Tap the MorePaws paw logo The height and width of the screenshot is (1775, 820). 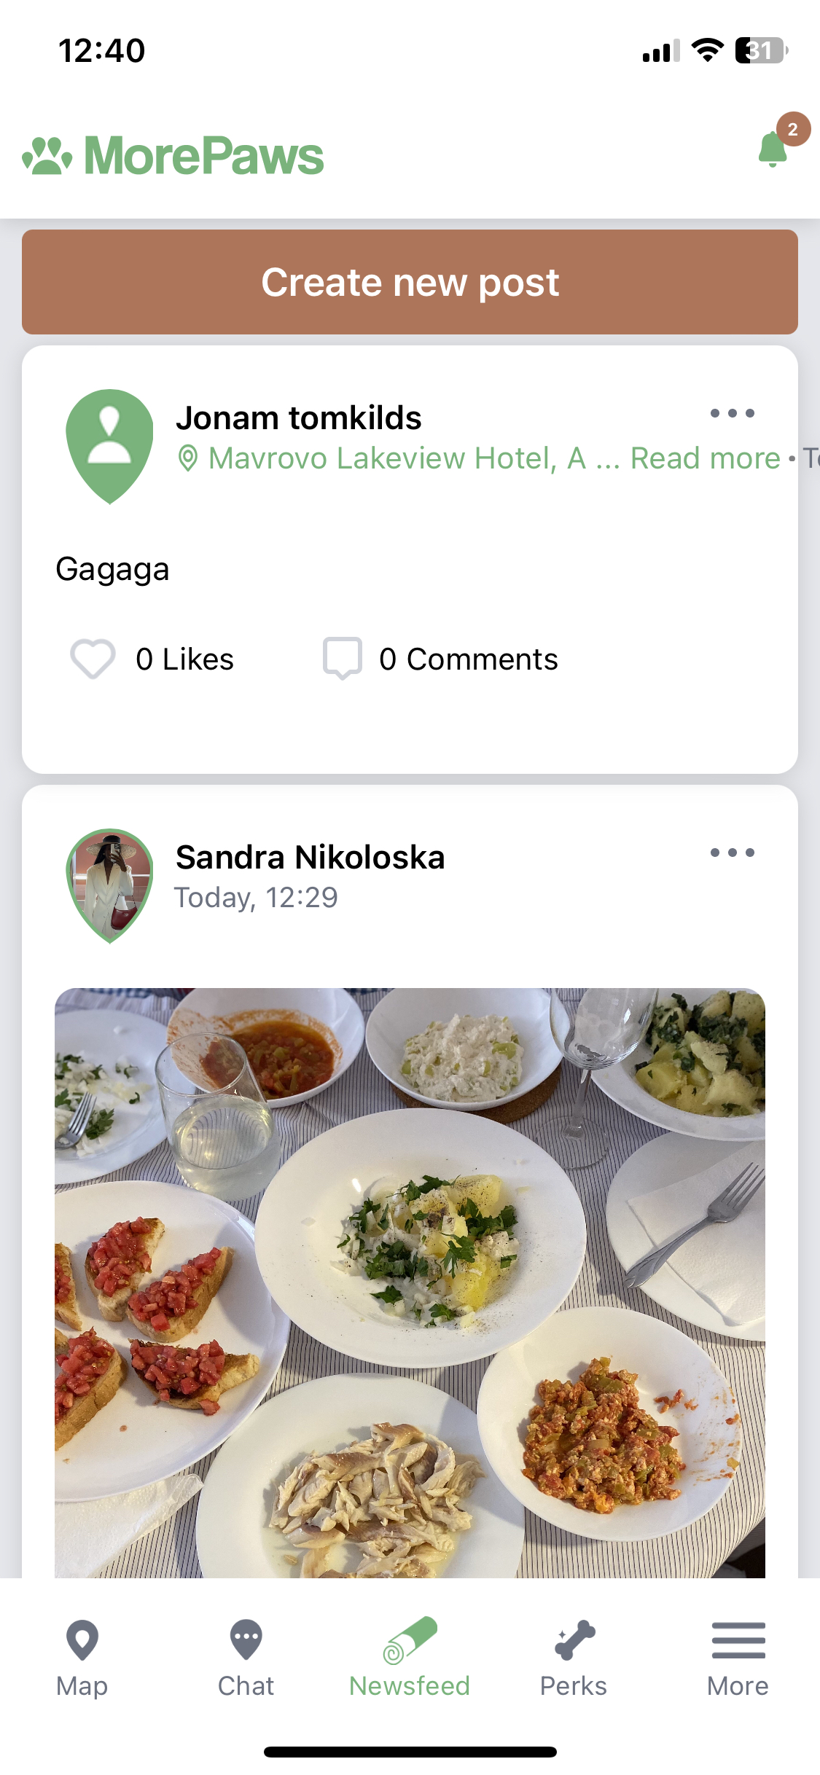coord(47,155)
